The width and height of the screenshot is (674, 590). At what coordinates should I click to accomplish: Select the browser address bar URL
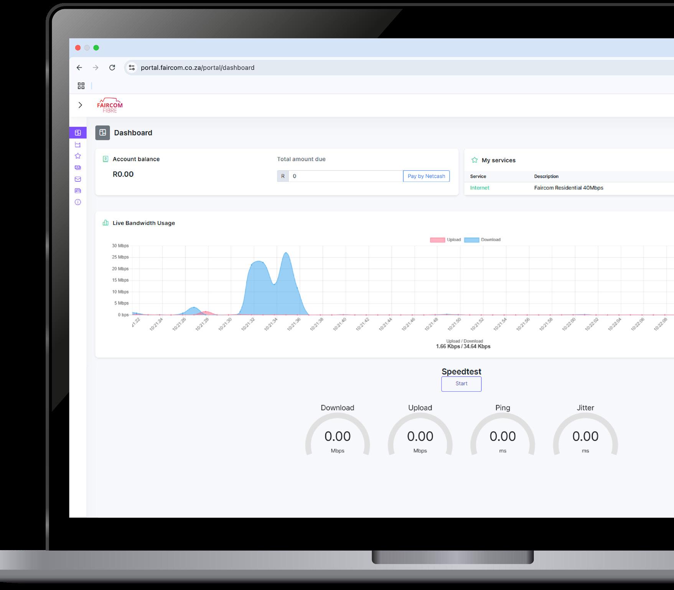(x=198, y=67)
